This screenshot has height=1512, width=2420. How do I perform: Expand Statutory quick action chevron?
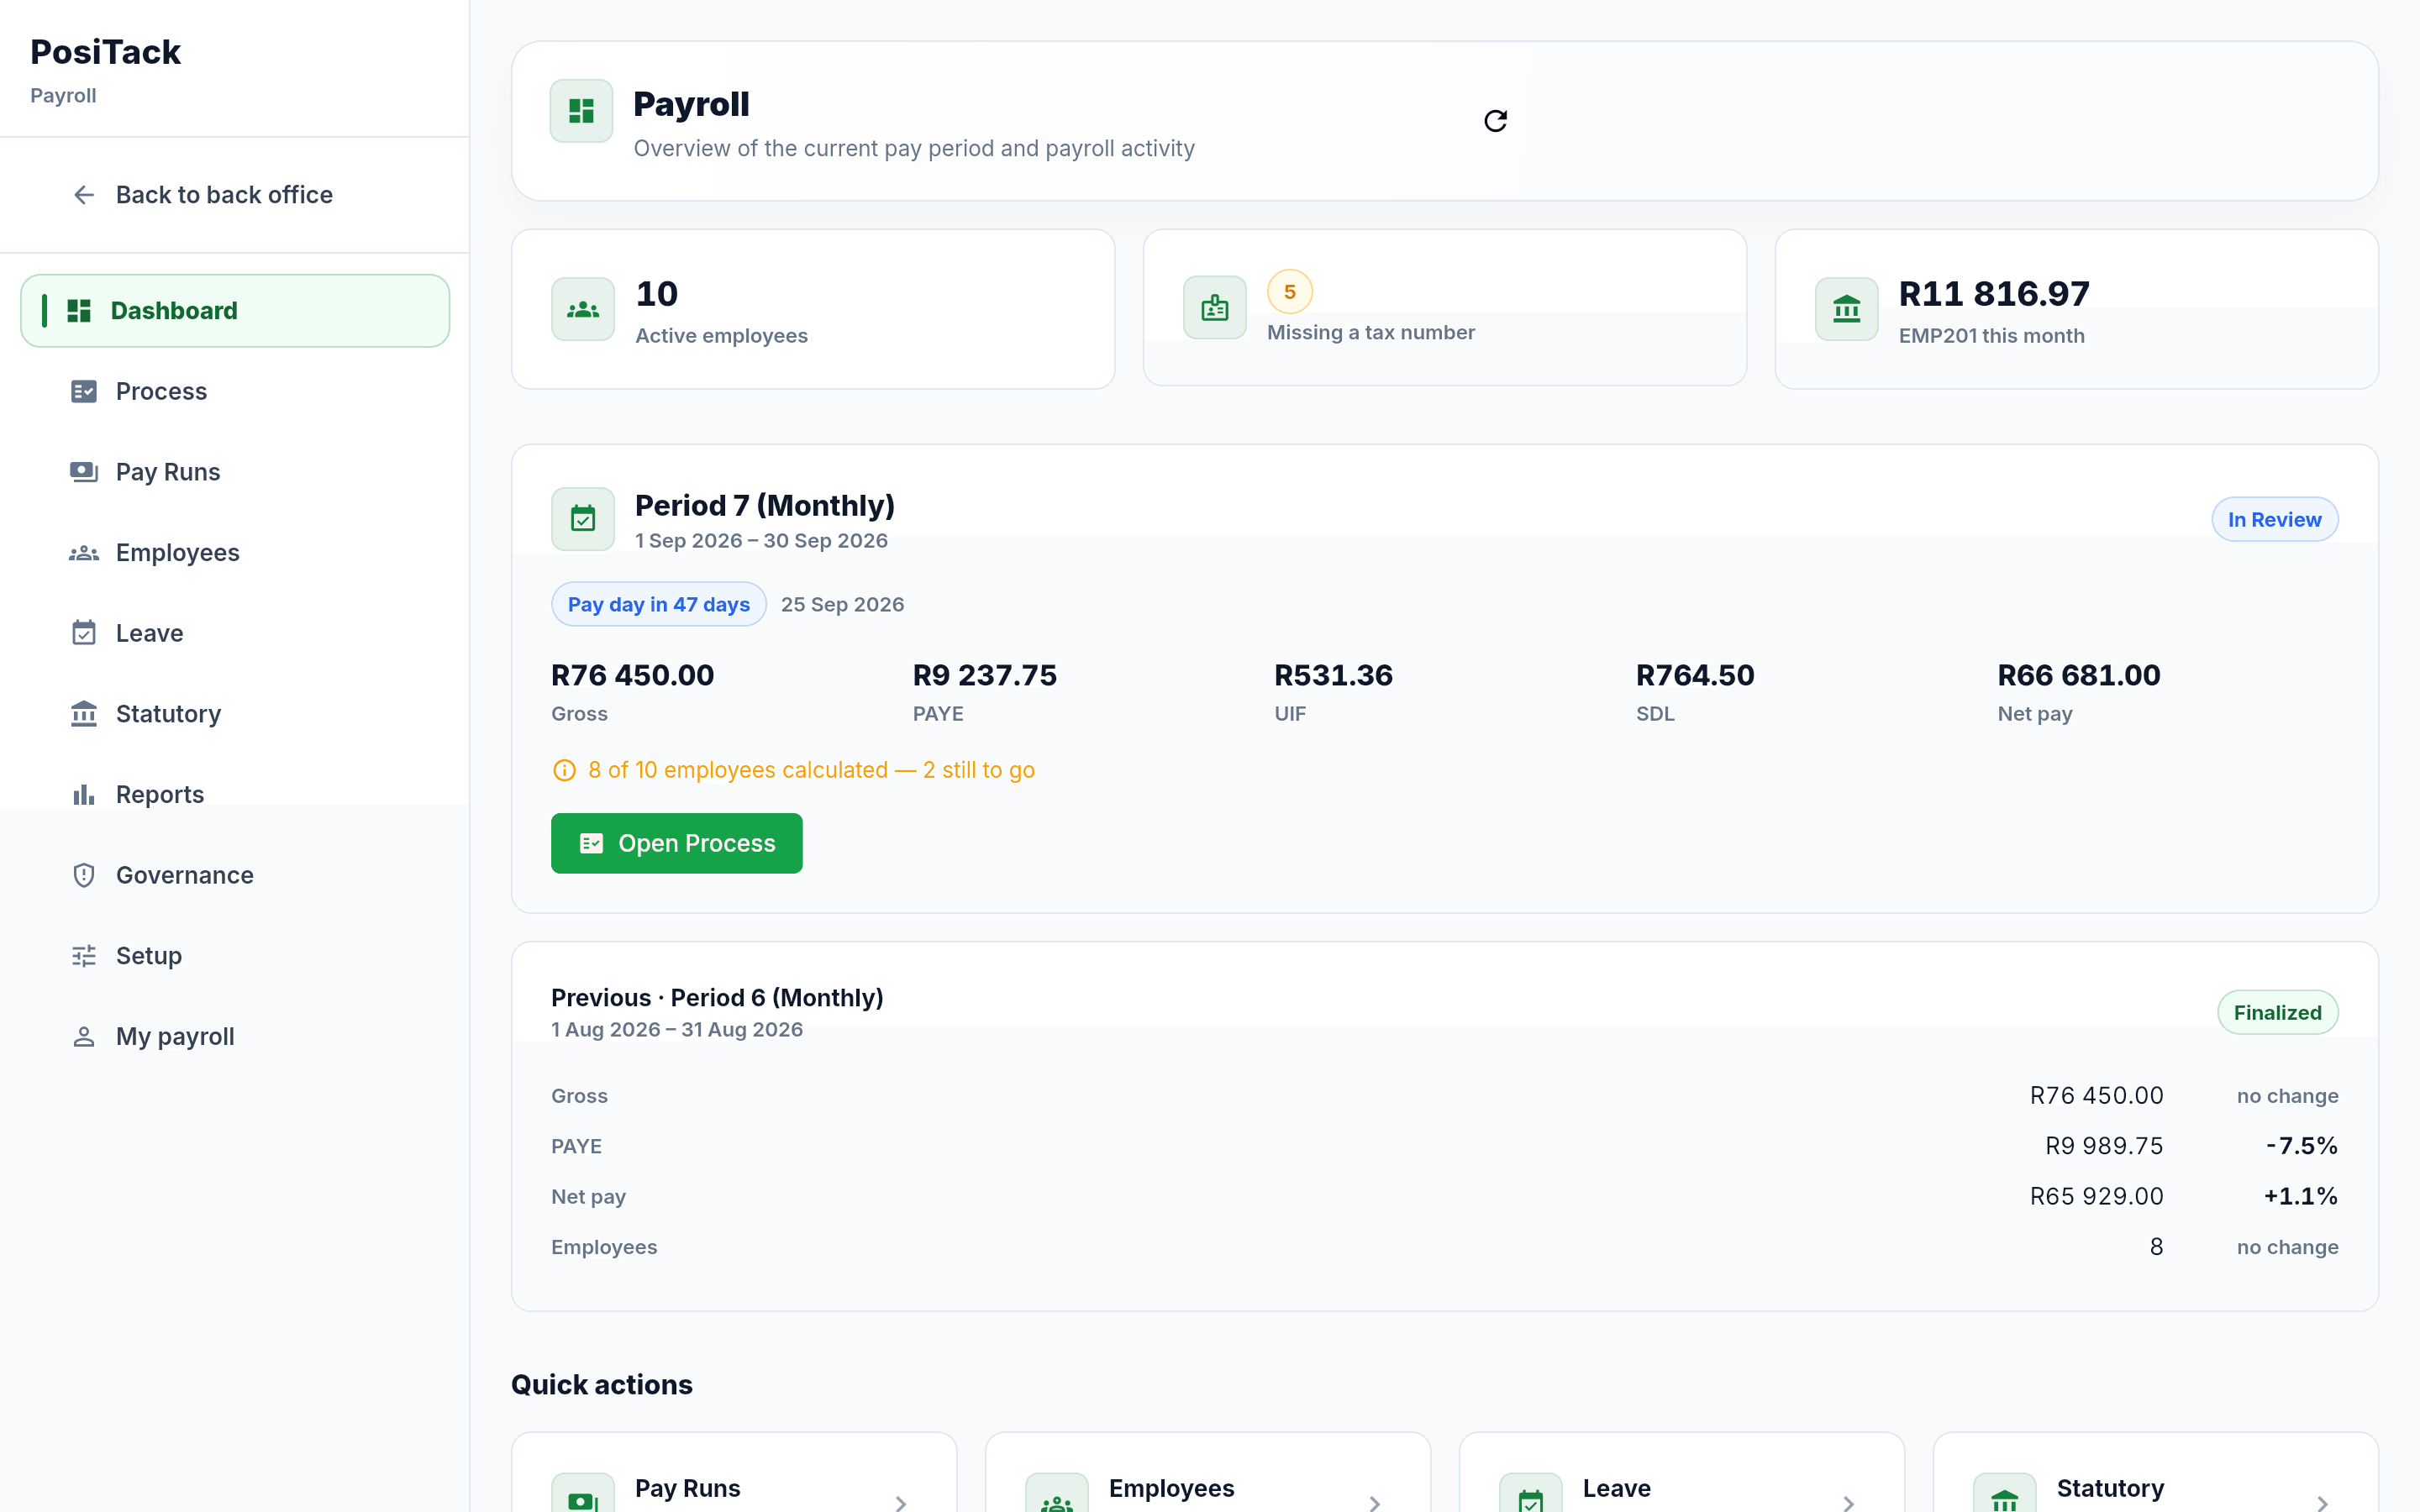coord(2322,1503)
